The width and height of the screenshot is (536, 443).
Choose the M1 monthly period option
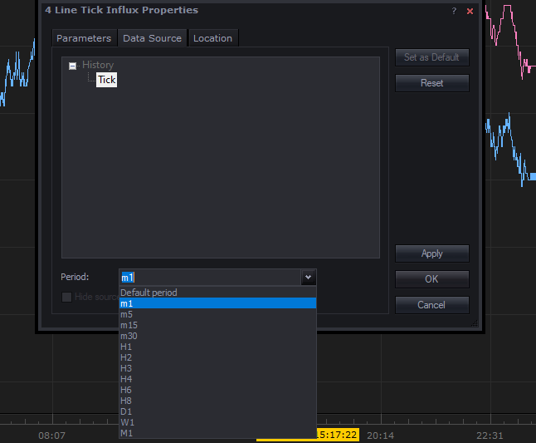coord(217,433)
